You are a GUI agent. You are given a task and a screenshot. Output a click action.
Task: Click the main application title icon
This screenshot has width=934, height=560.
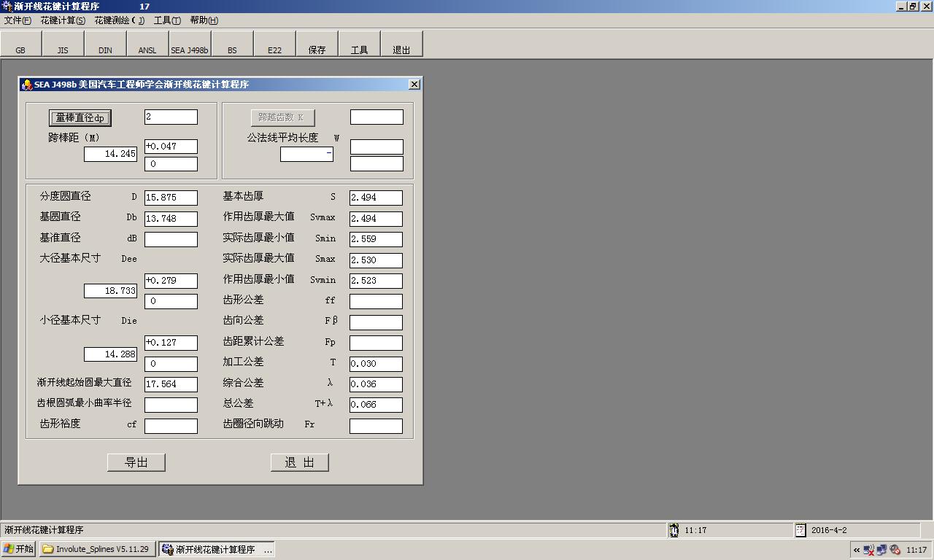pyautogui.click(x=7, y=6)
